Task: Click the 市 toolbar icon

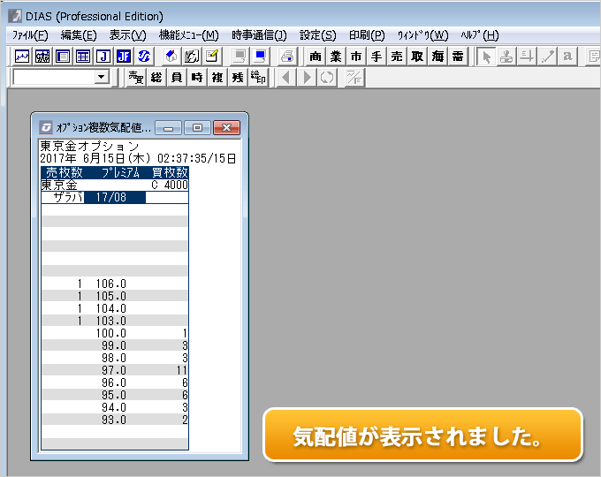Action: point(355,57)
